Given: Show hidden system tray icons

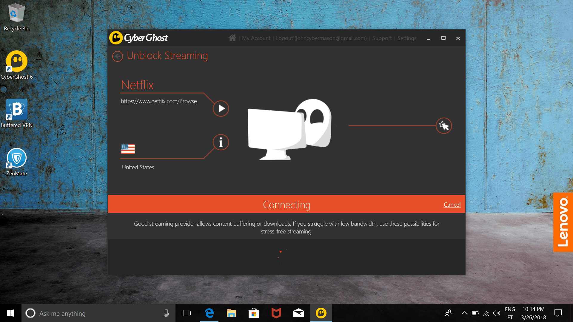Looking at the screenshot, I should (x=464, y=313).
